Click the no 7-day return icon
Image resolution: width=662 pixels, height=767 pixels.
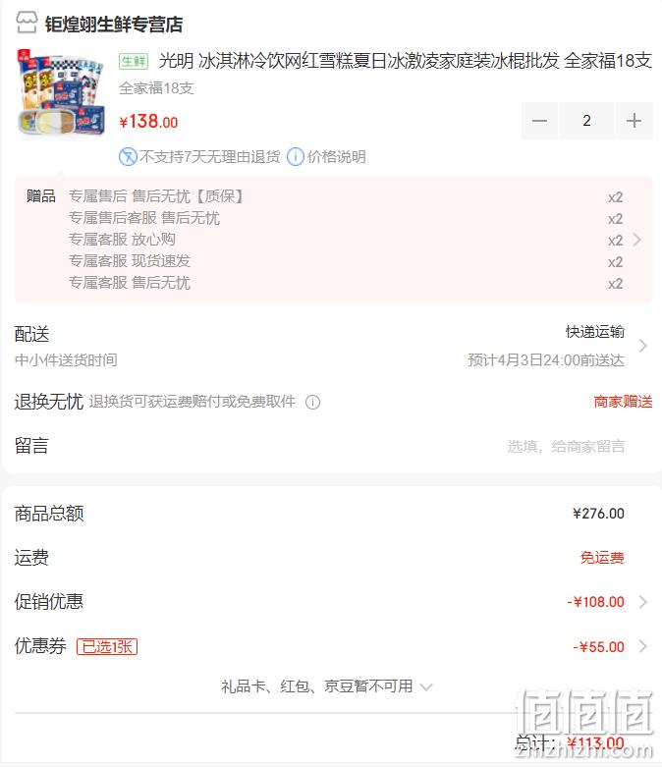click(128, 157)
